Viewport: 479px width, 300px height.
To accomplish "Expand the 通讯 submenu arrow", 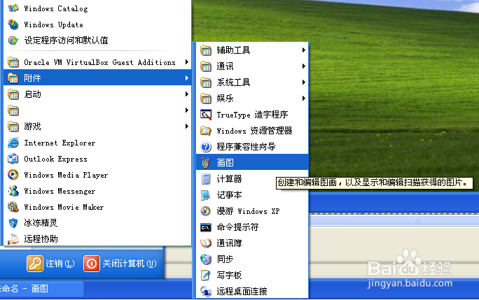I will 303,66.
